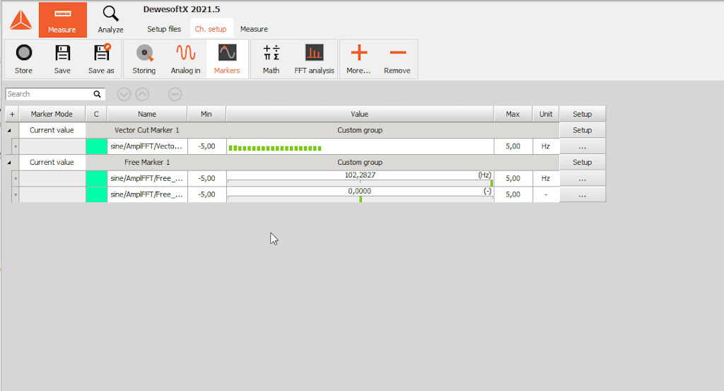The height and width of the screenshot is (391, 724).
Task: Add module with More... plus icon
Action: tap(358, 59)
